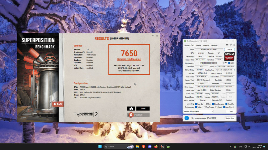The image size is (268, 150).
Task: Click the Close button in GPU-Z
Action: point(230,112)
